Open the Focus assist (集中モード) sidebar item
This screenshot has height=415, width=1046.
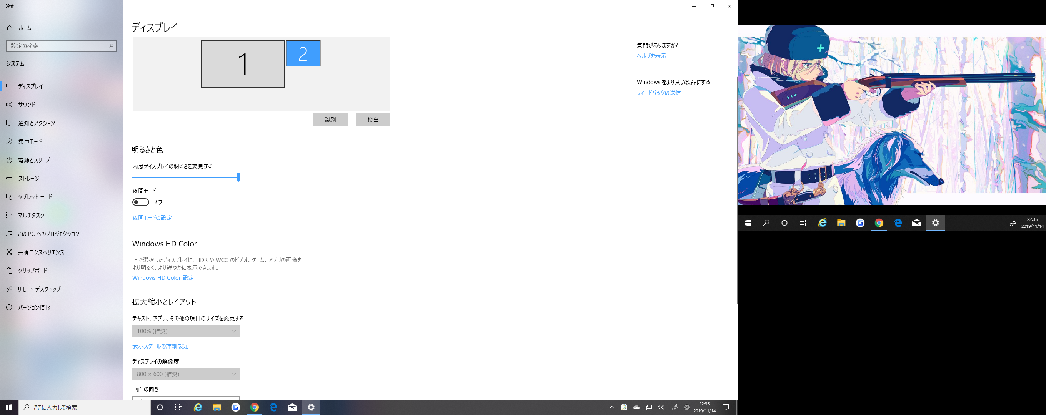pyautogui.click(x=30, y=141)
